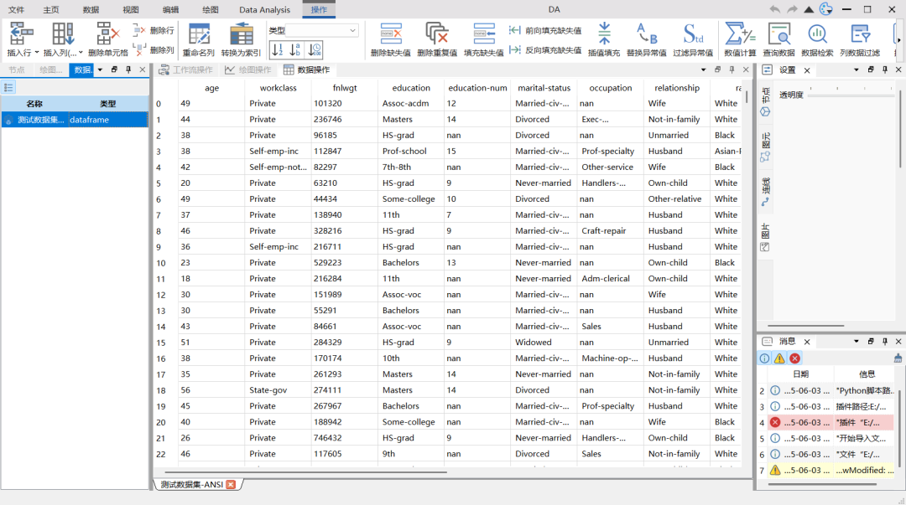Click the 数值计算 (numeric calculation) icon
This screenshot has height=505, width=906.
[x=740, y=34]
